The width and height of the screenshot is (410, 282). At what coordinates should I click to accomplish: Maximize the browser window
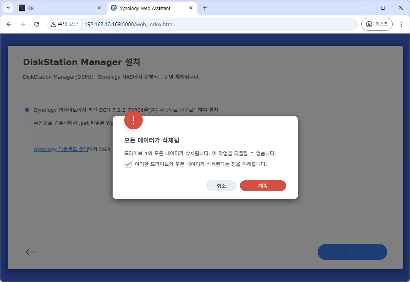point(383,8)
